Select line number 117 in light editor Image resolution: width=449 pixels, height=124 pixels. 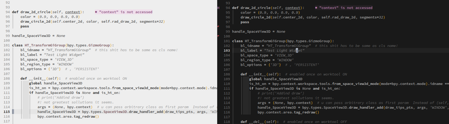tap(6, 121)
